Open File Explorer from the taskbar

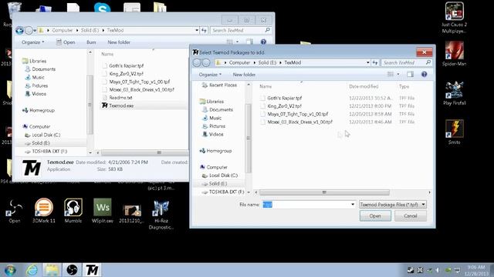pos(52,270)
